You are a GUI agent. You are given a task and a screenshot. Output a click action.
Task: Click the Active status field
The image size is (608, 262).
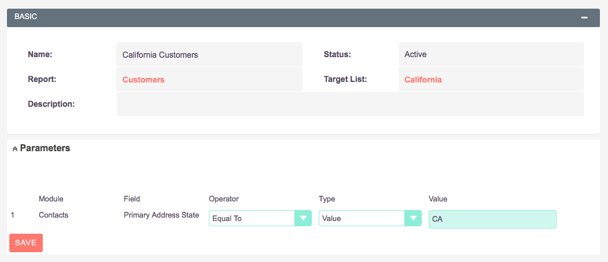coord(491,54)
